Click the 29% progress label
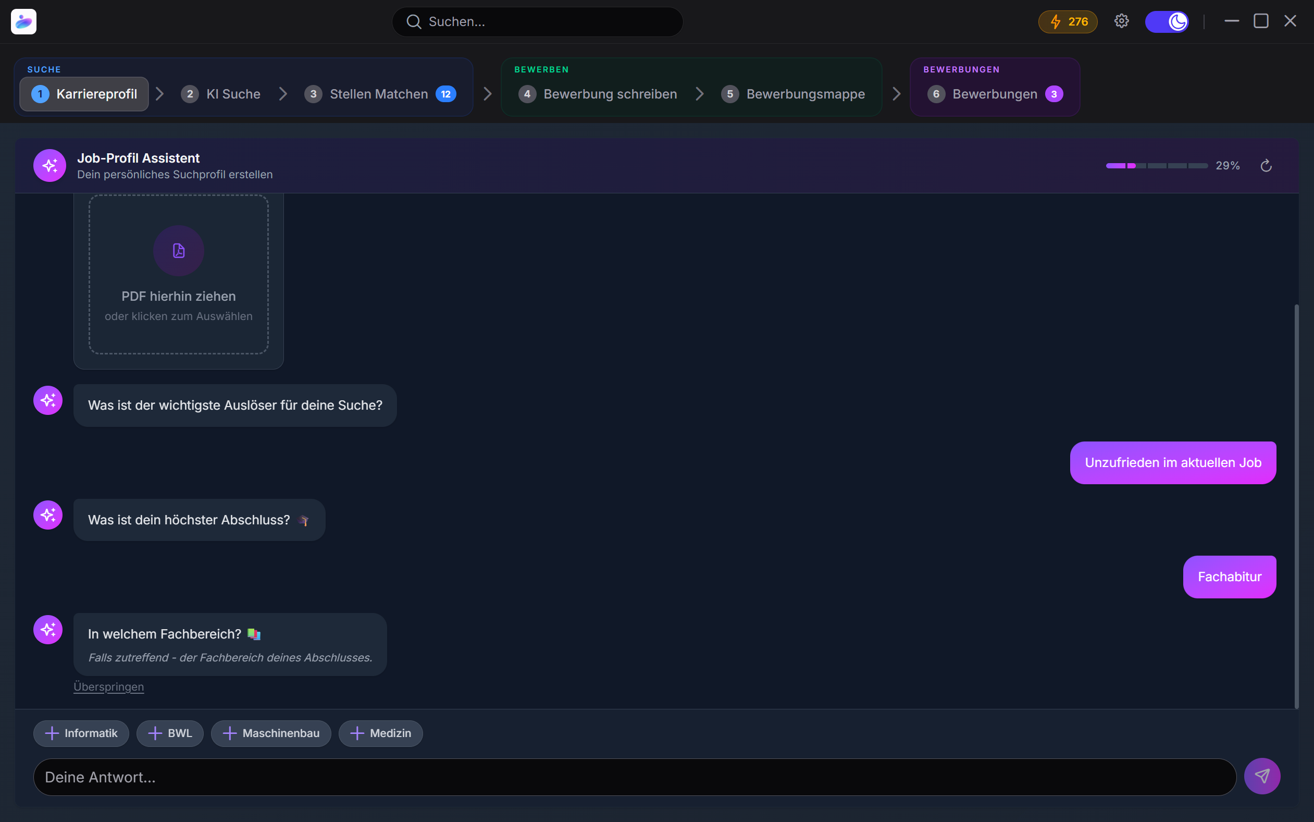 coord(1228,165)
